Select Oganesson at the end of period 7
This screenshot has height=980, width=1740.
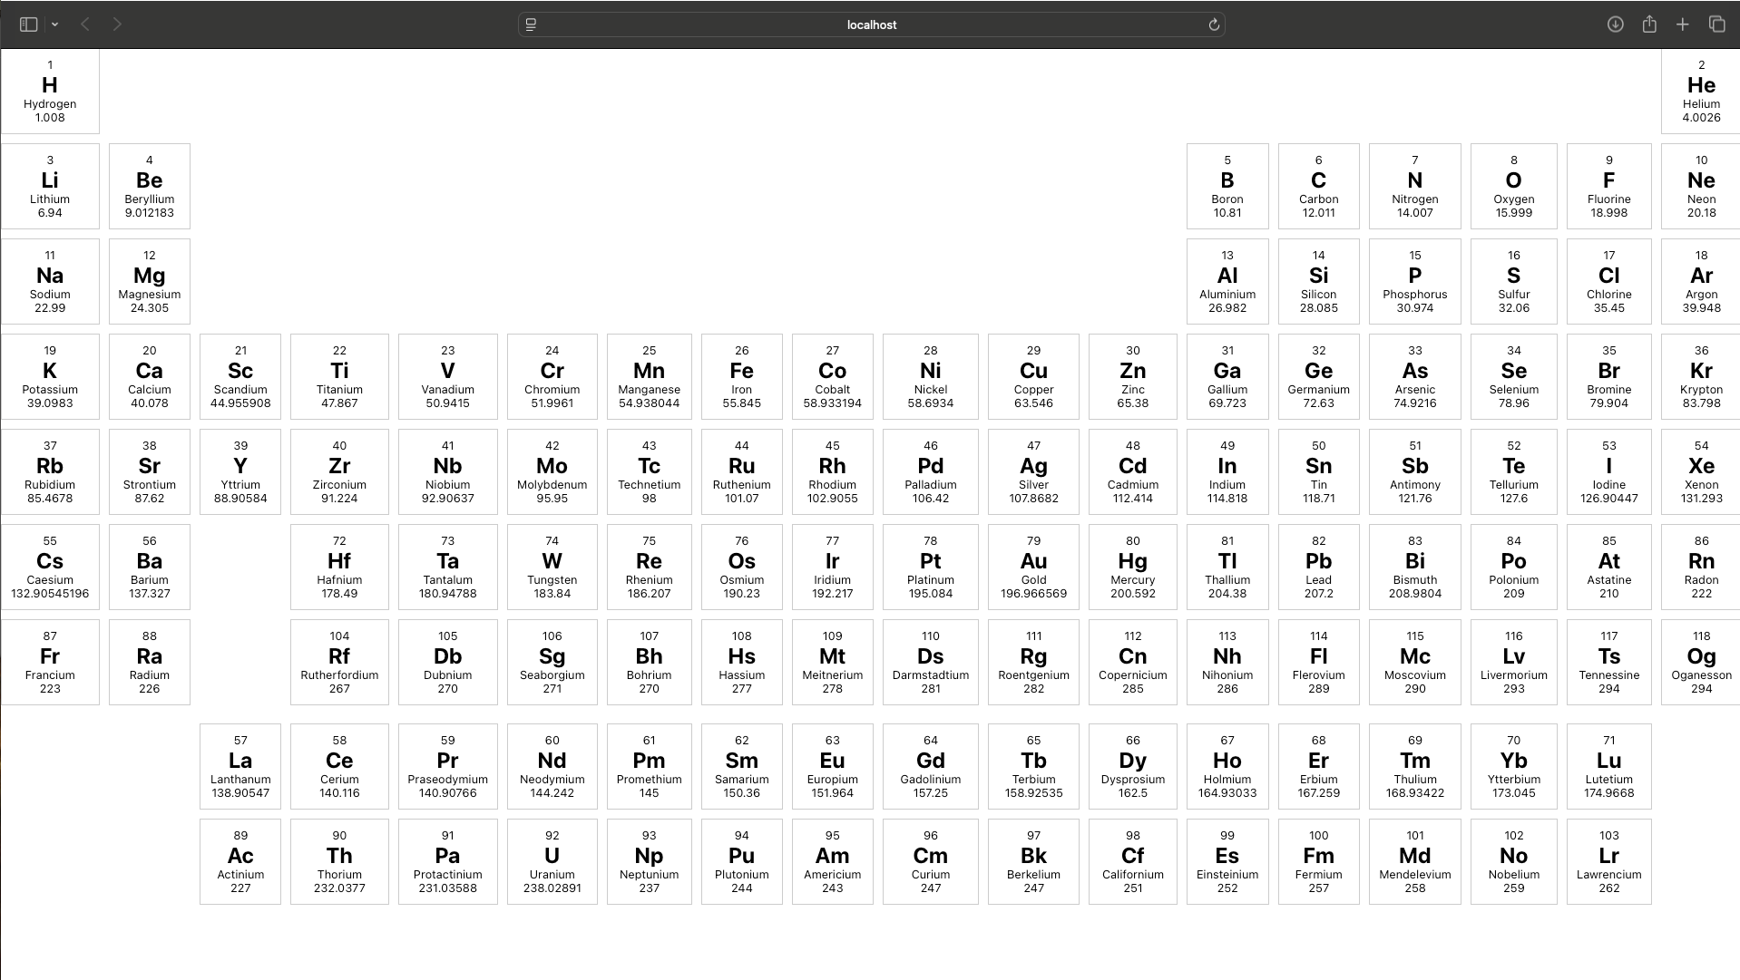[1701, 662]
